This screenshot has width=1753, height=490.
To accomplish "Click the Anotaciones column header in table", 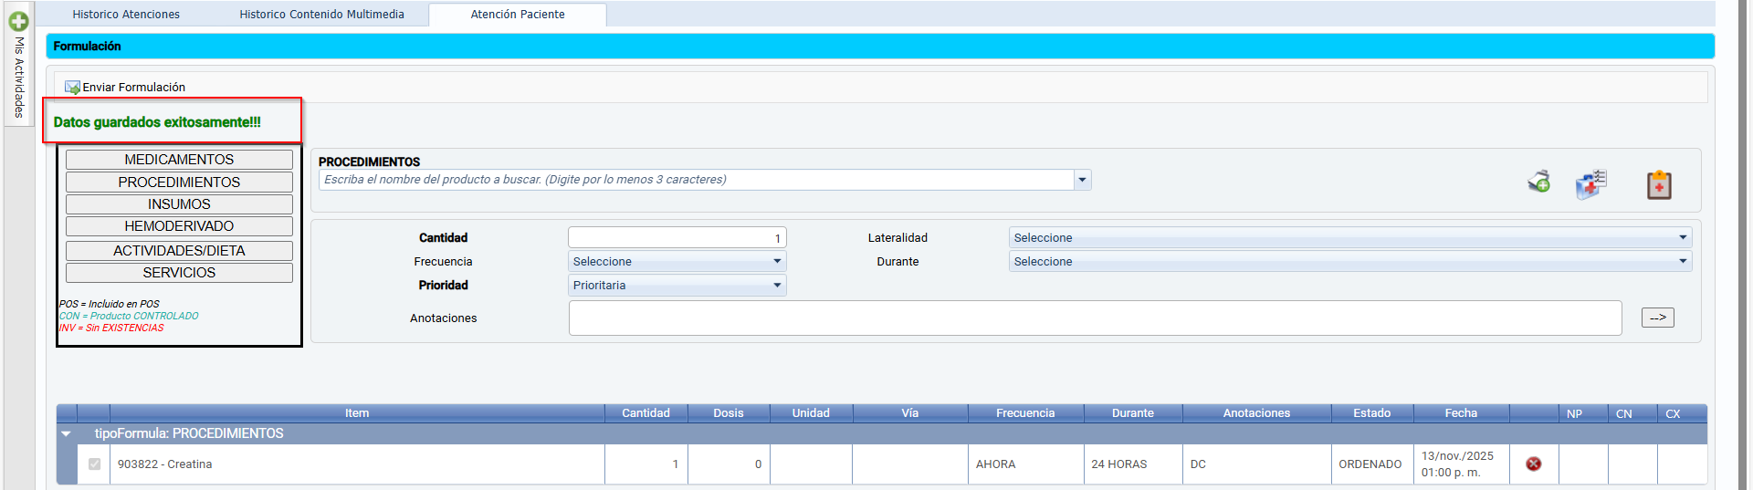I will pos(1256,413).
